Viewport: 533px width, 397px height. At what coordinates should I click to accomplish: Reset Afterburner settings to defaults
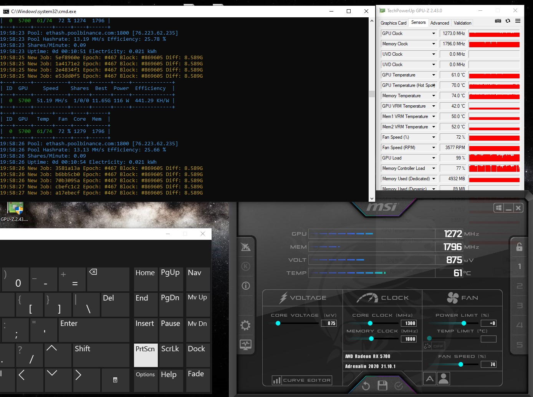(366, 386)
